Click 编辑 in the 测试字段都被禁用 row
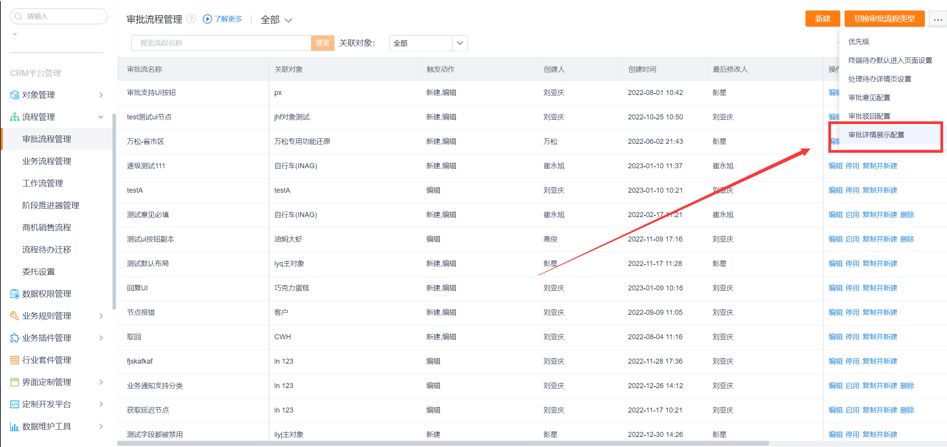The width and height of the screenshot is (947, 447). pyautogui.click(x=835, y=435)
